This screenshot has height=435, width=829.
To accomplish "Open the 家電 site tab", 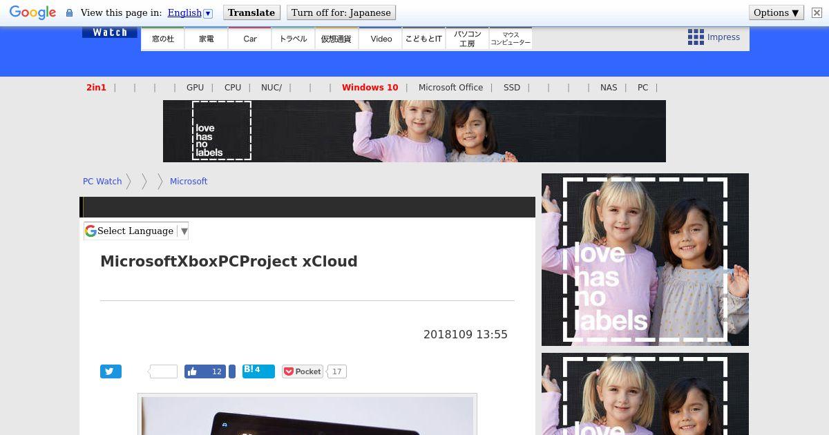I will [x=207, y=39].
